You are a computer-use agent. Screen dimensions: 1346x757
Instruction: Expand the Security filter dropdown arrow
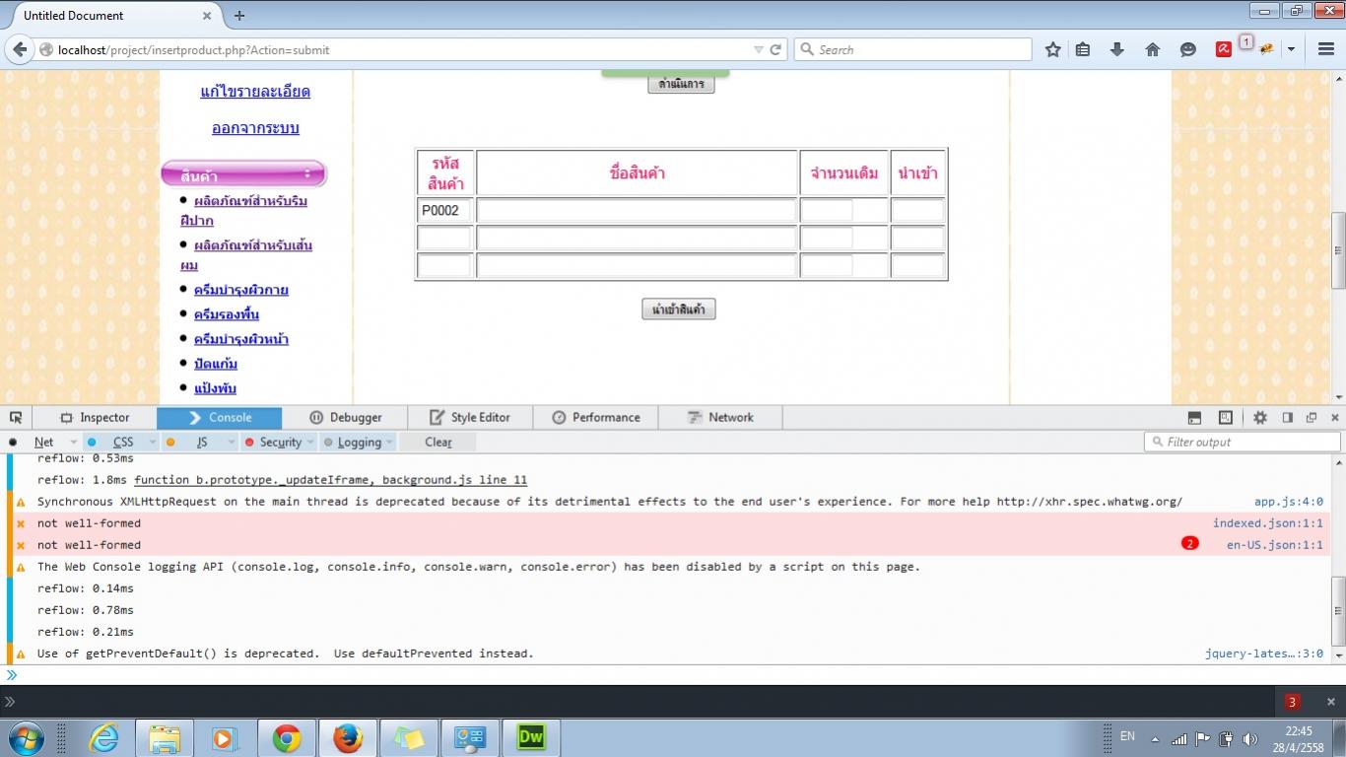click(x=310, y=443)
